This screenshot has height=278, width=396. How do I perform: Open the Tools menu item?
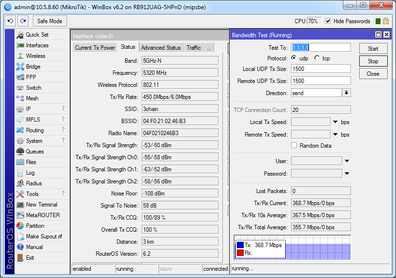point(42,194)
